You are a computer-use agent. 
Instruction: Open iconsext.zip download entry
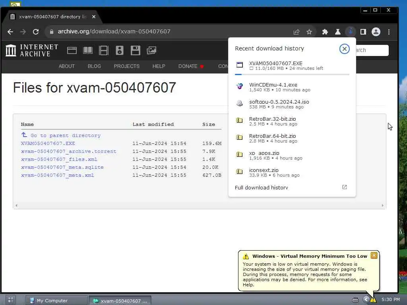point(292,172)
